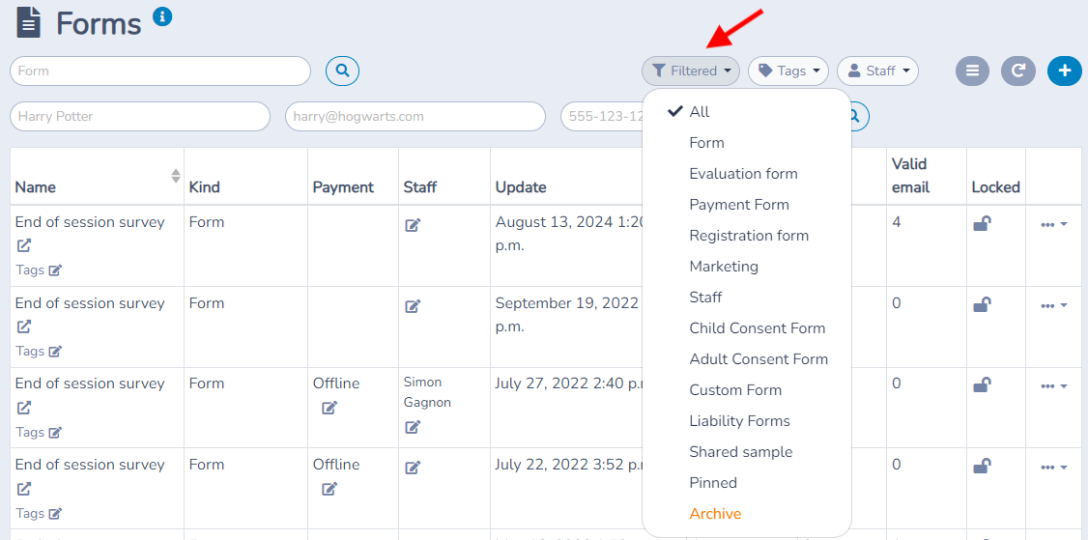Open external link for August 13, 2024 survey
This screenshot has height=540, width=1088.
click(24, 245)
